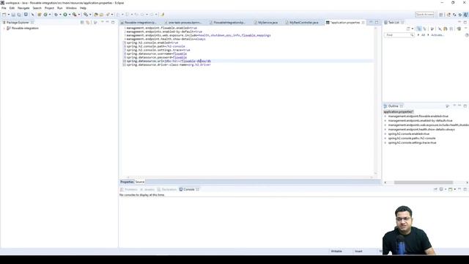Open the Search menu
The image size is (469, 264).
(x=37, y=8)
